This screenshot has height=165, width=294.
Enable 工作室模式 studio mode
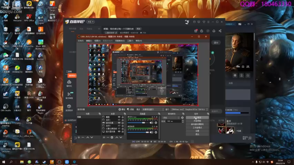click(197, 128)
